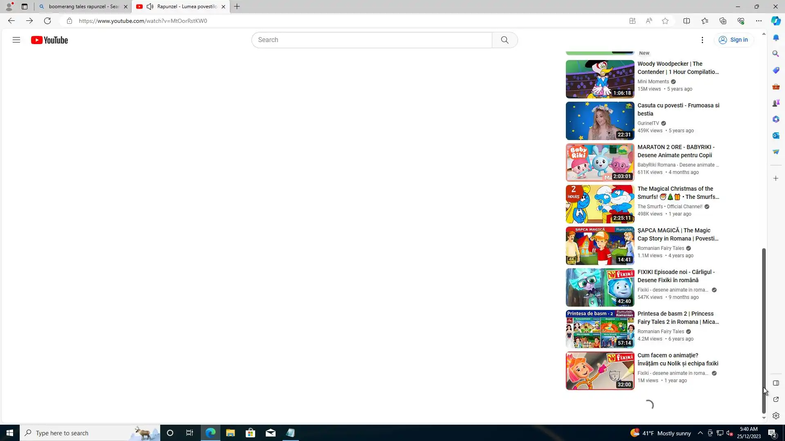The height and width of the screenshot is (441, 785).
Task: Add this page to favorites star
Action: (x=665, y=21)
